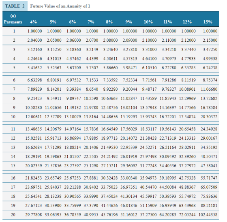Select the 5% column header
227x222 pixels.
tap(53, 22)
